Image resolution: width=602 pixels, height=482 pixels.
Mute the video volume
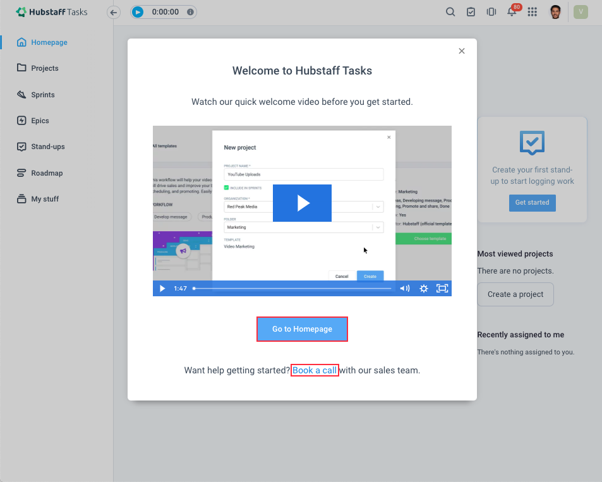point(405,289)
